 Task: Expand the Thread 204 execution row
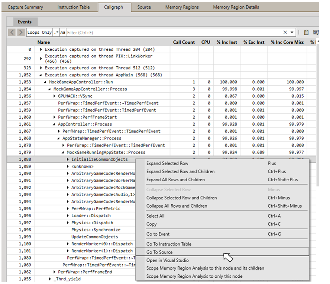point(41,50)
